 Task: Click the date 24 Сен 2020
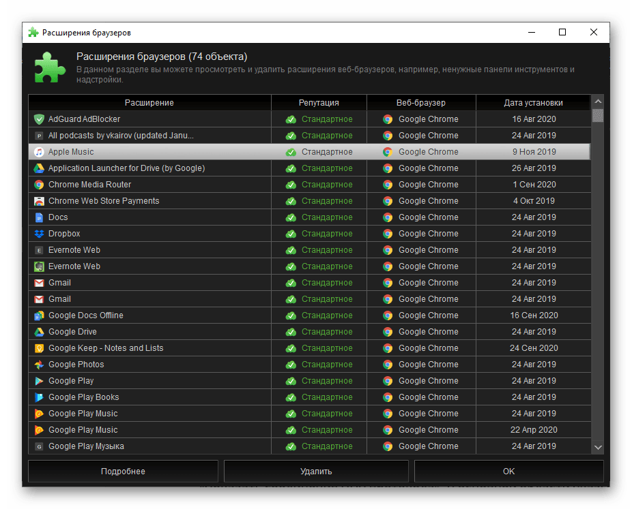tap(534, 348)
